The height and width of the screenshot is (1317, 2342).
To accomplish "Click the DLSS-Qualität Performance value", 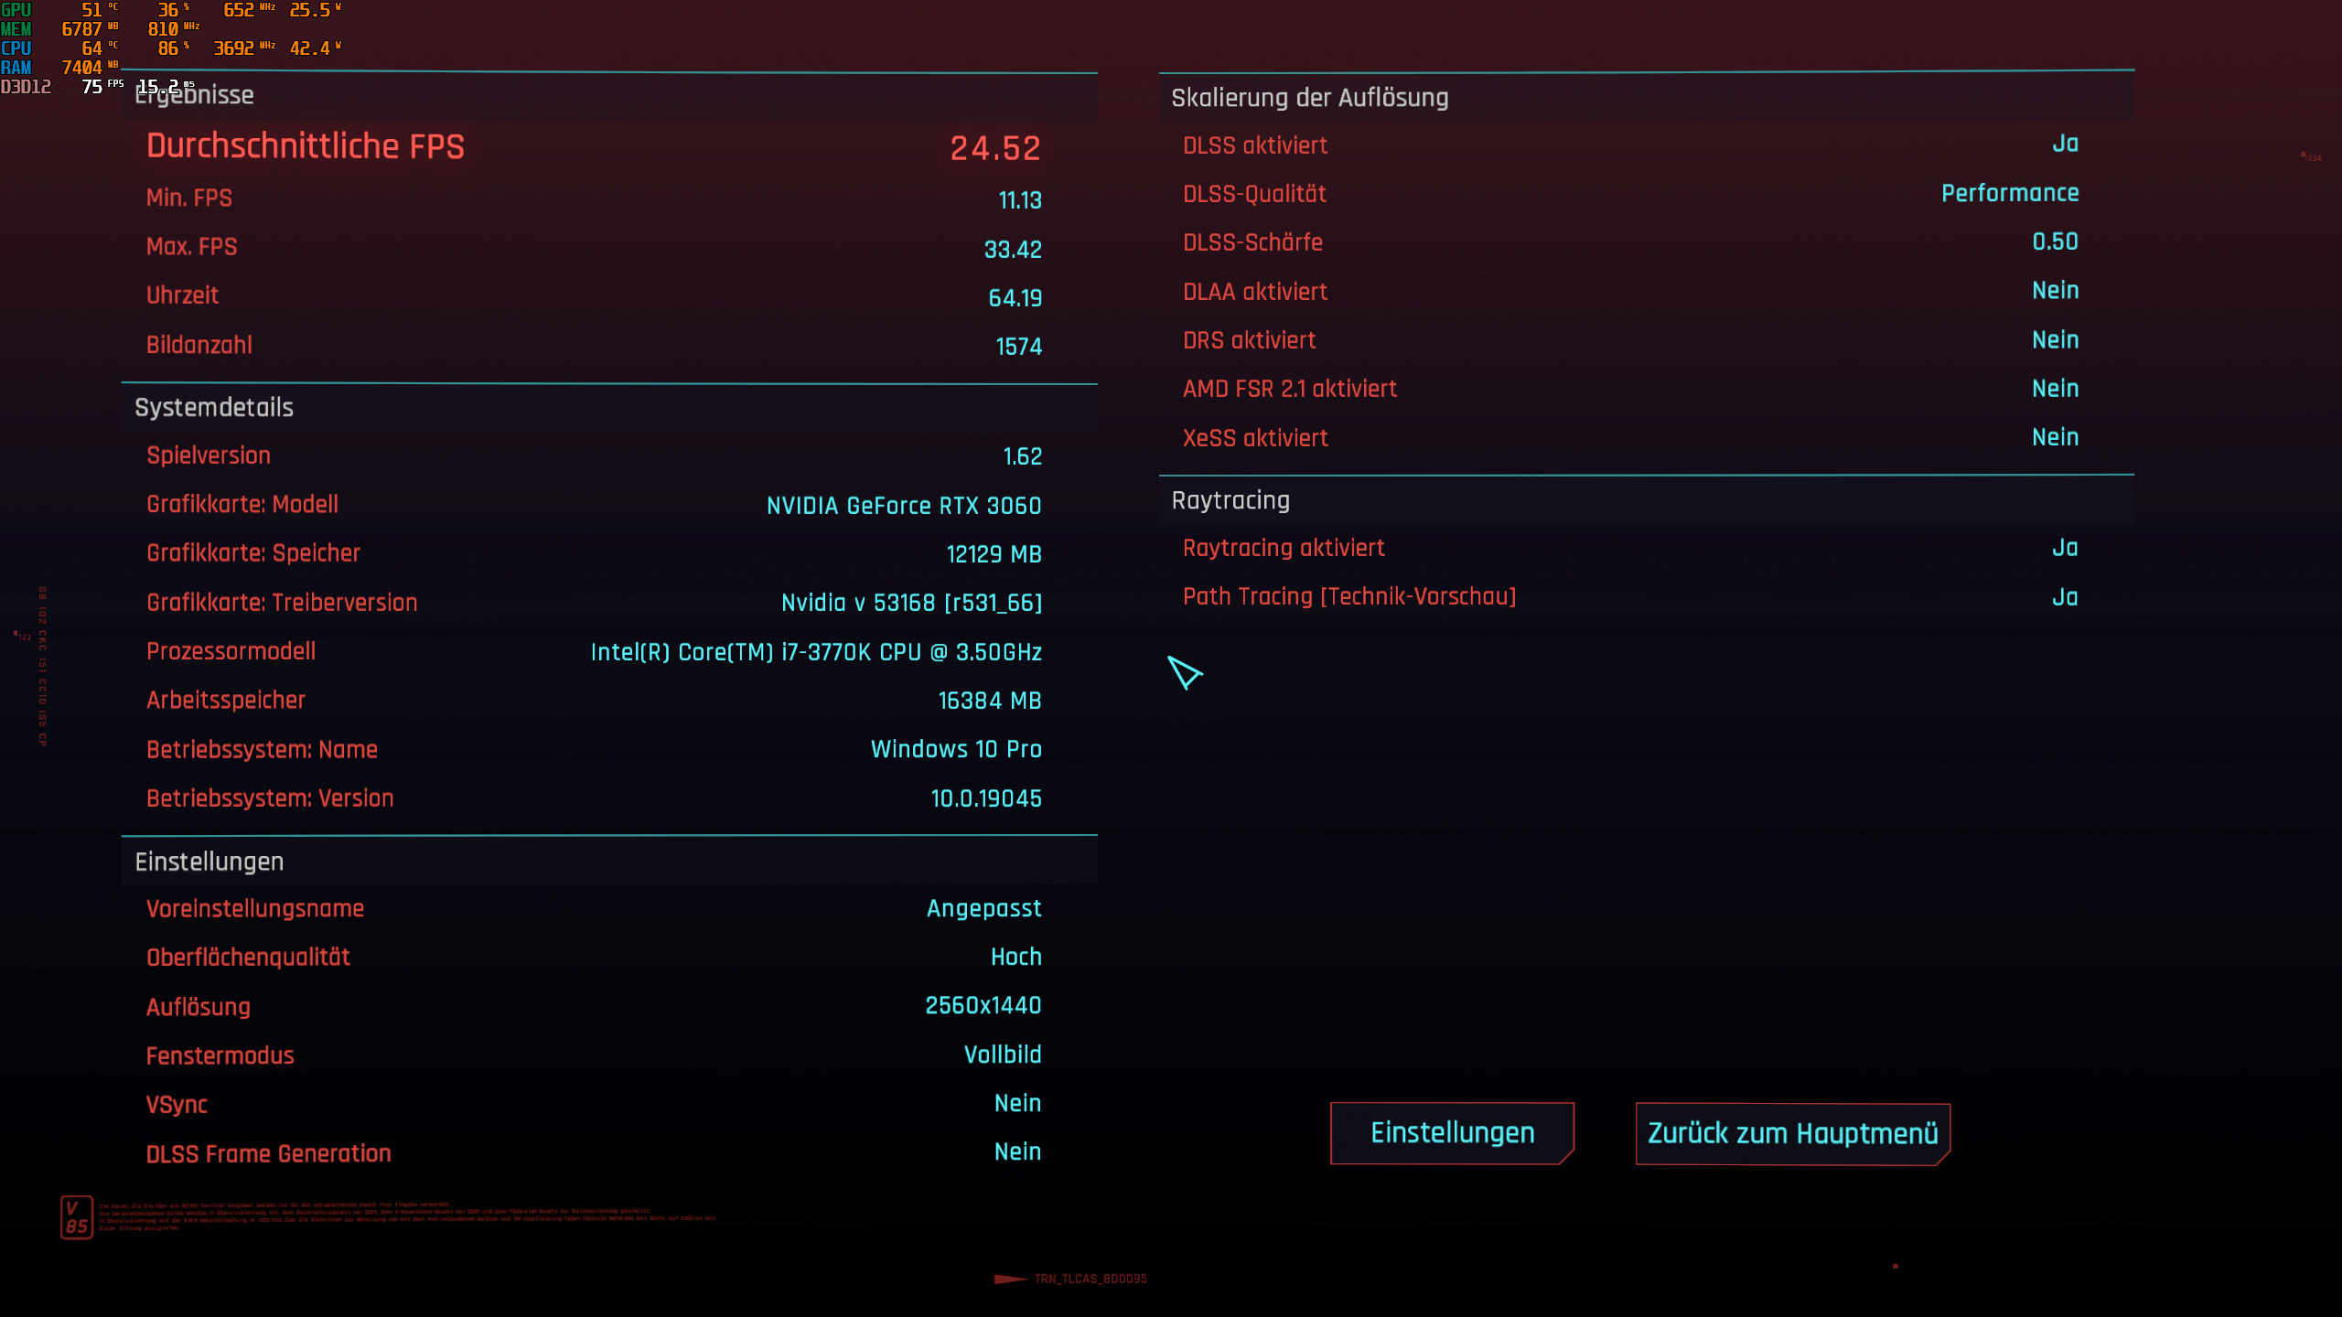I will coord(2010,193).
